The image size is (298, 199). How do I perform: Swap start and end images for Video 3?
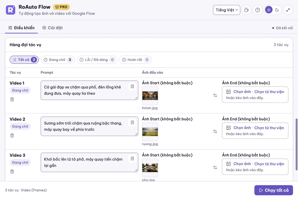(x=215, y=167)
